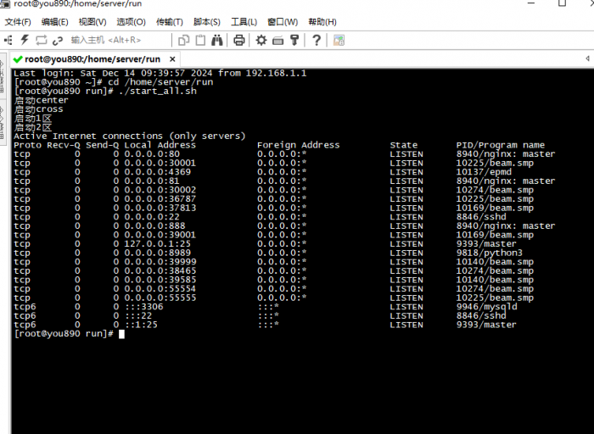Image resolution: width=594 pixels, height=434 pixels.
Task: Click the keyboard keymap icon
Action: click(x=277, y=40)
